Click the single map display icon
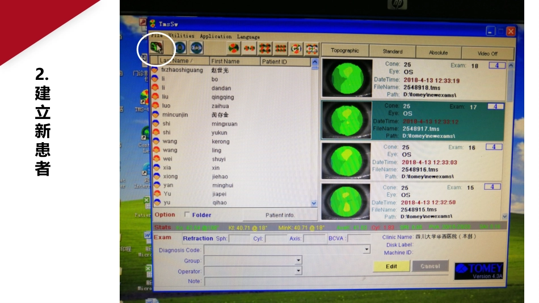The width and height of the screenshot is (539, 303). (x=234, y=49)
